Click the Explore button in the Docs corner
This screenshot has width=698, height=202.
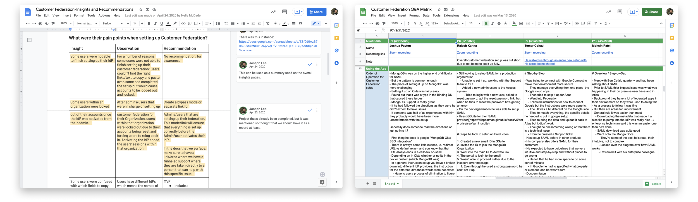click(322, 182)
